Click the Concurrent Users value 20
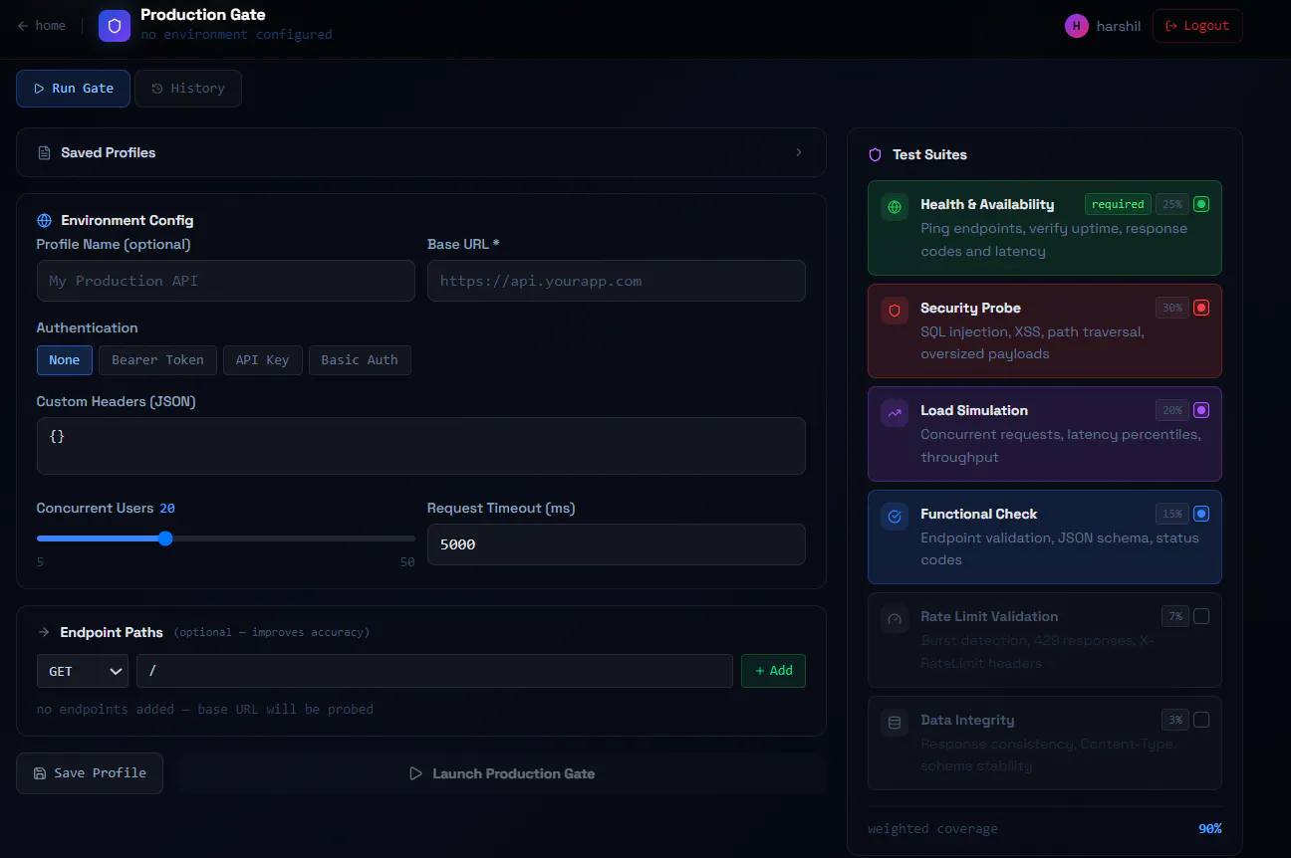Screen dimensions: 1291x858 click(x=167, y=509)
